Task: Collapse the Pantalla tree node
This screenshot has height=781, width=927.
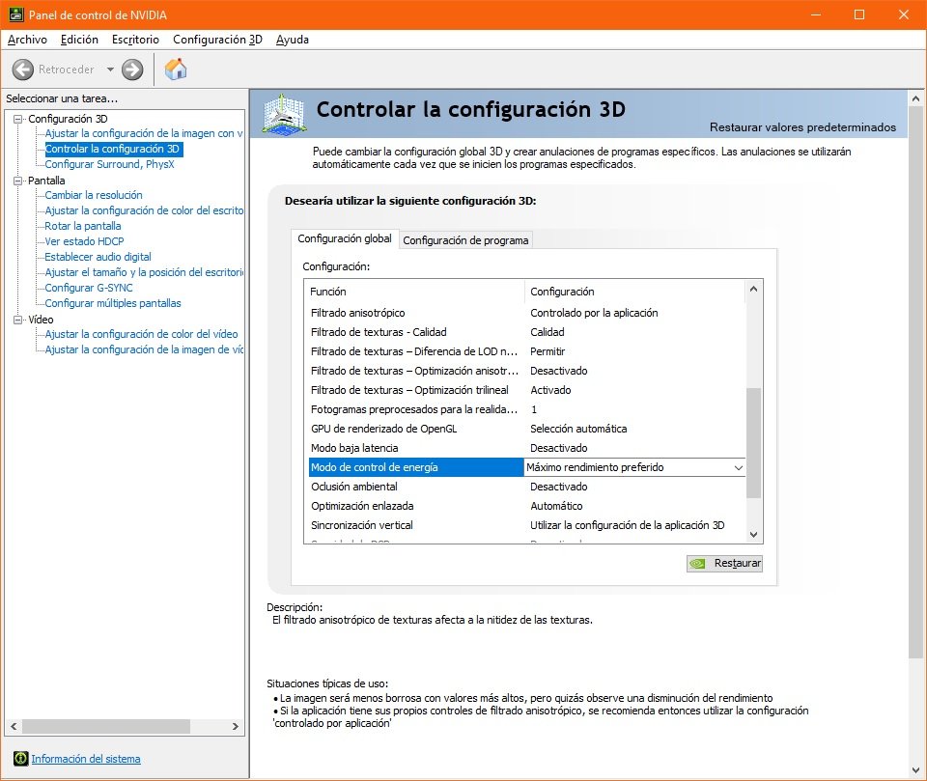Action: point(18,181)
